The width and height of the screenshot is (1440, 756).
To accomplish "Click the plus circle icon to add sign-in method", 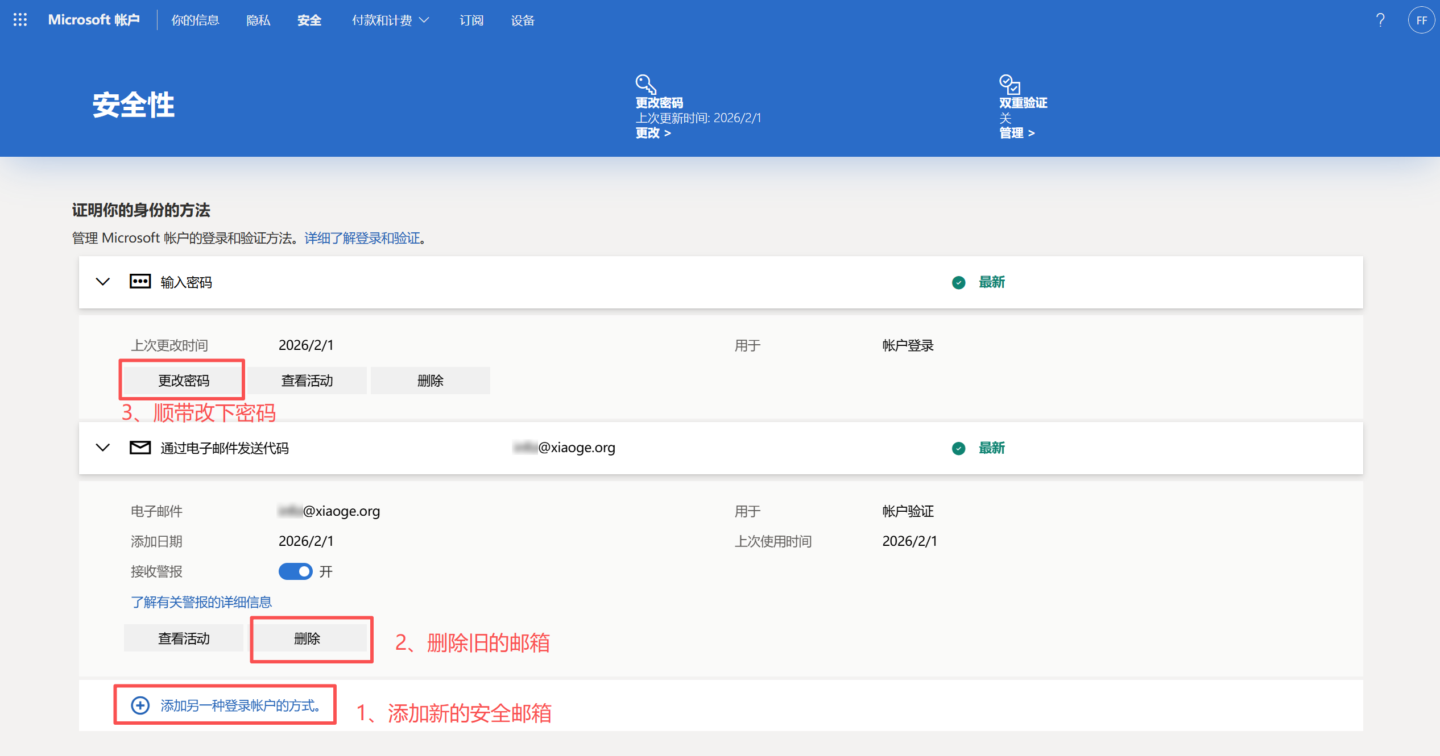I will [140, 705].
